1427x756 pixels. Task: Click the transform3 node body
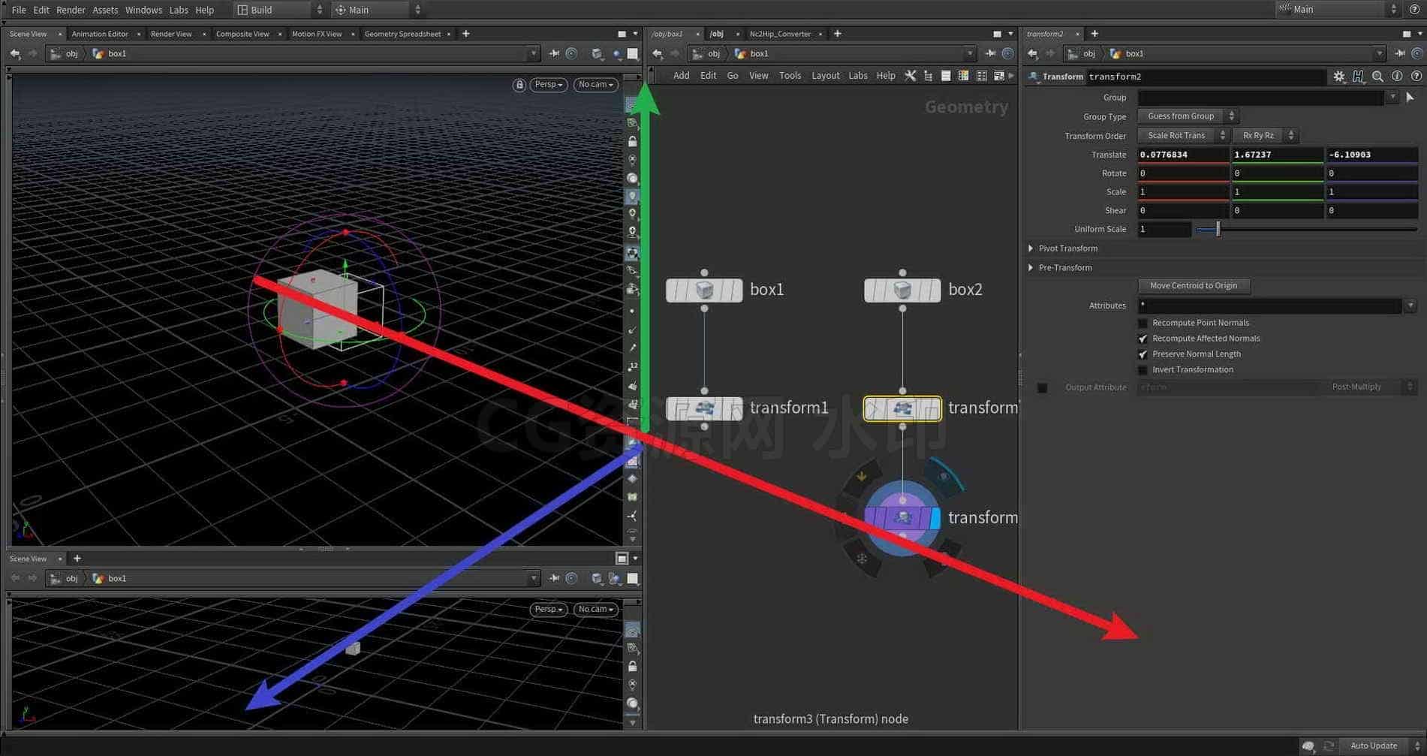click(x=902, y=518)
